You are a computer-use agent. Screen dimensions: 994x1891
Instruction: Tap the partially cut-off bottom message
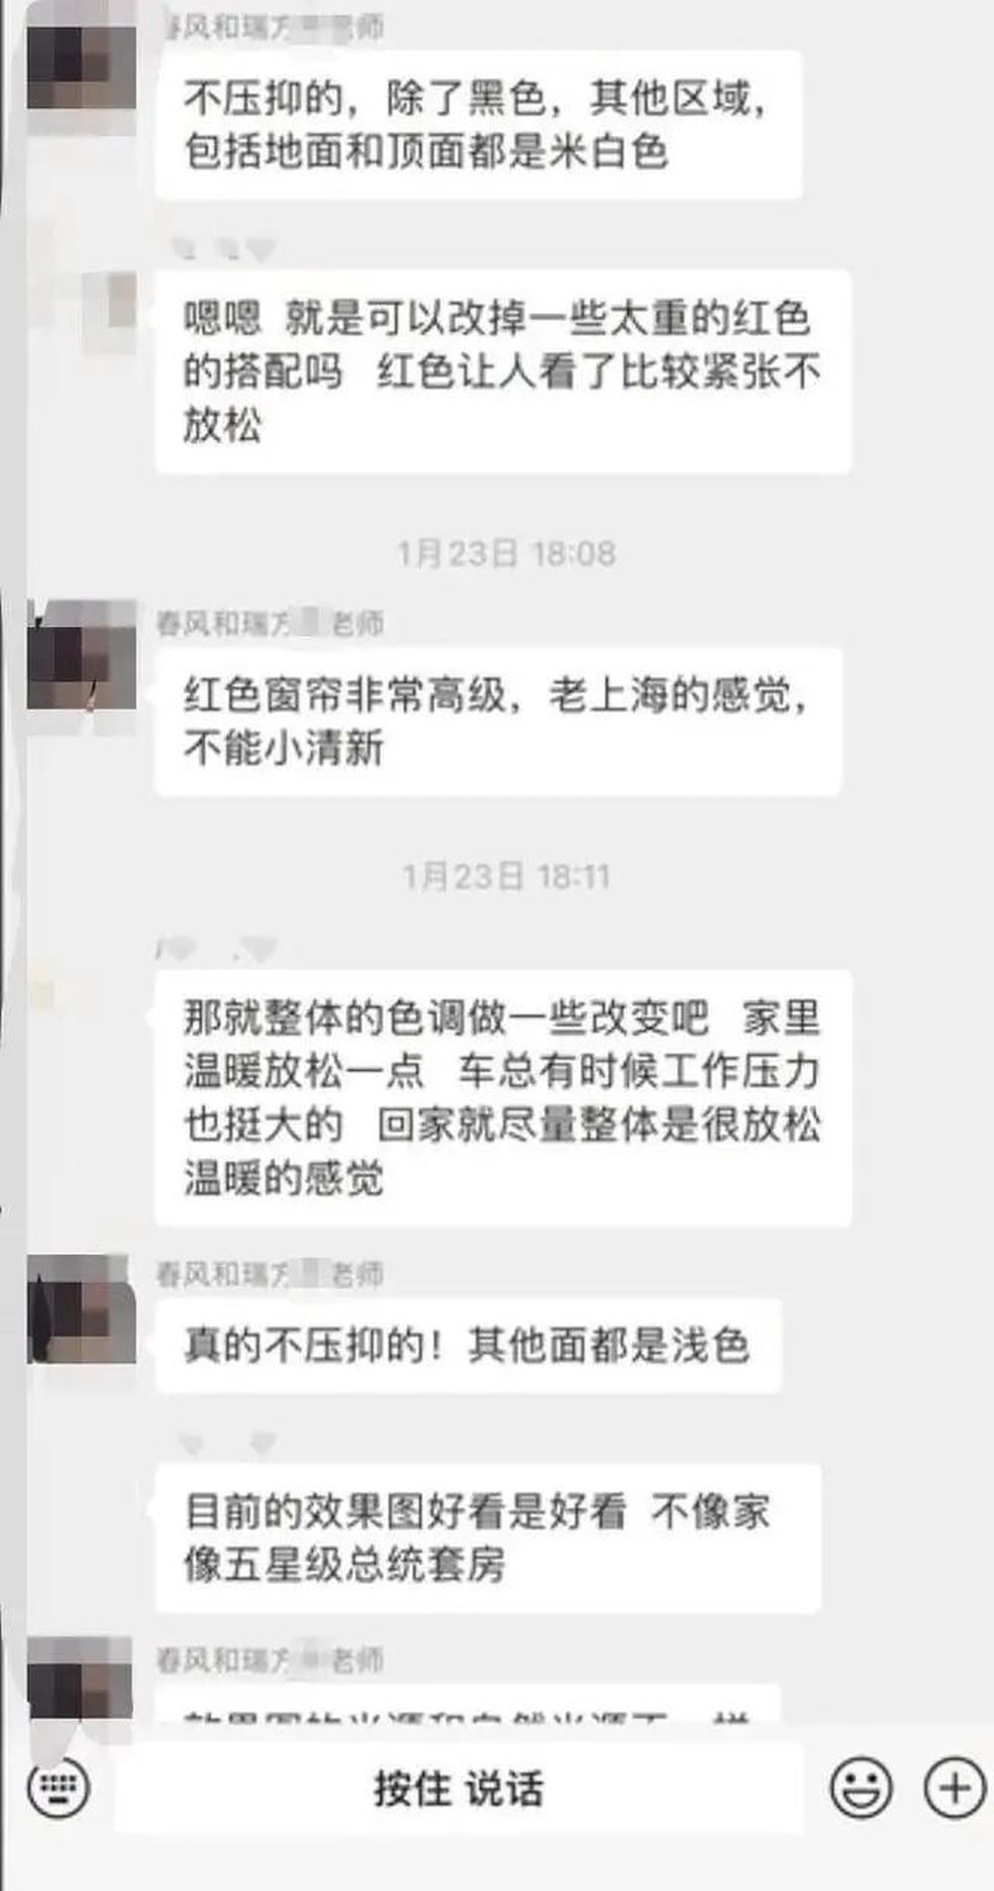tap(468, 1714)
